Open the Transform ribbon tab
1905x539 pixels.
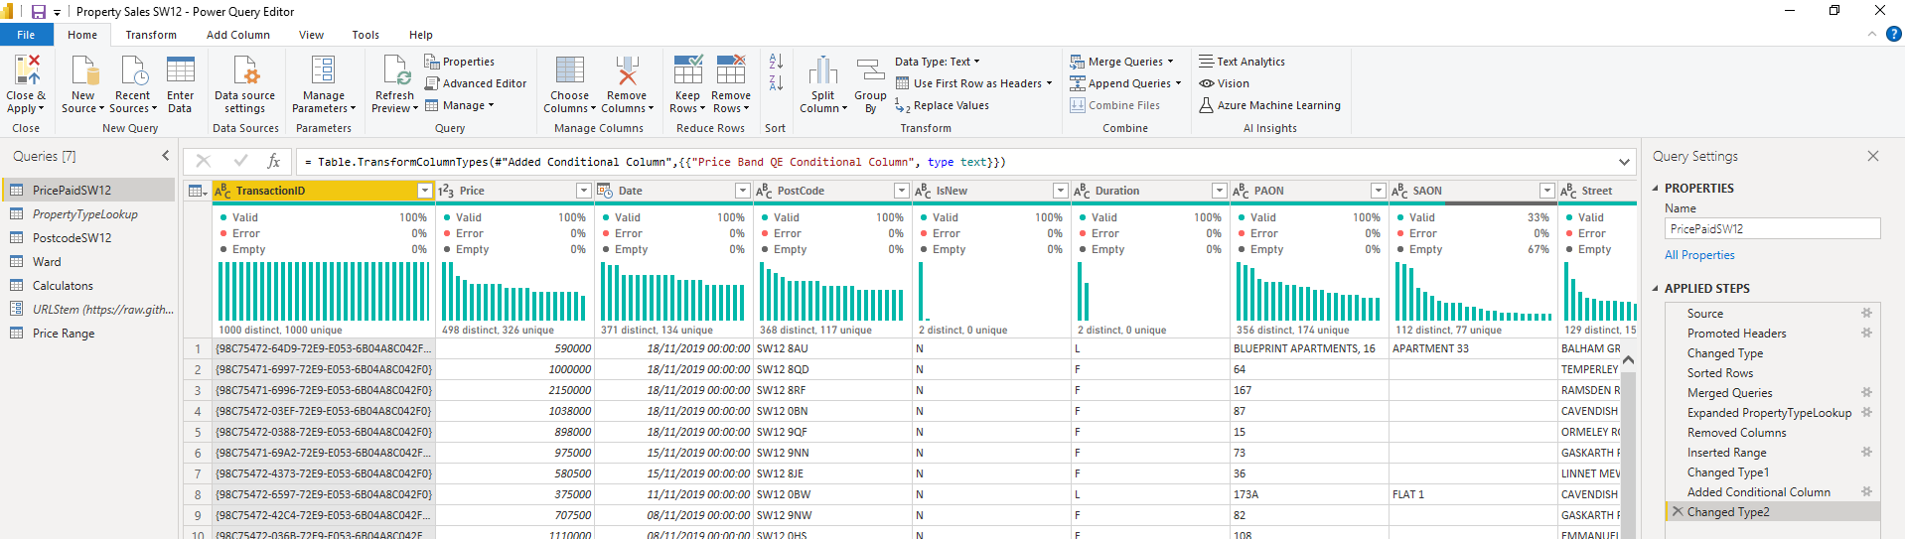tap(151, 35)
